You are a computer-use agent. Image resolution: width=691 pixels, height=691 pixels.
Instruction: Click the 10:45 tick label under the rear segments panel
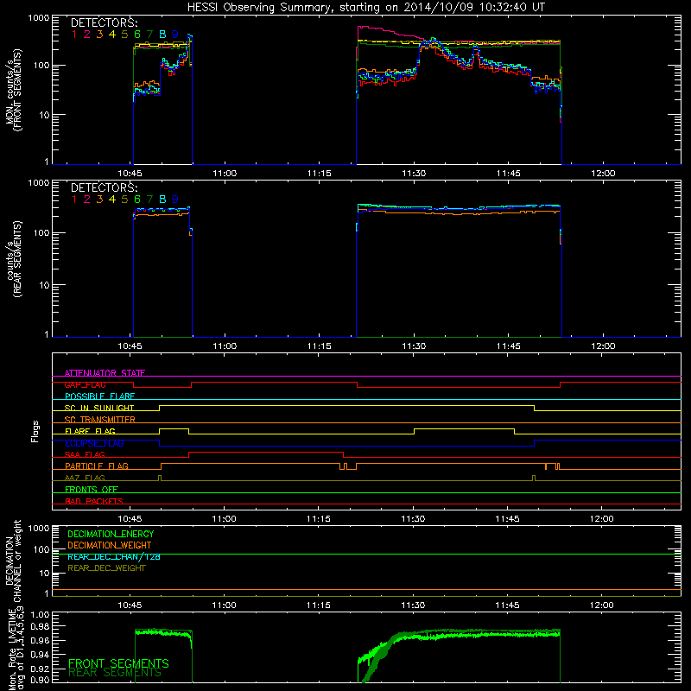[130, 346]
